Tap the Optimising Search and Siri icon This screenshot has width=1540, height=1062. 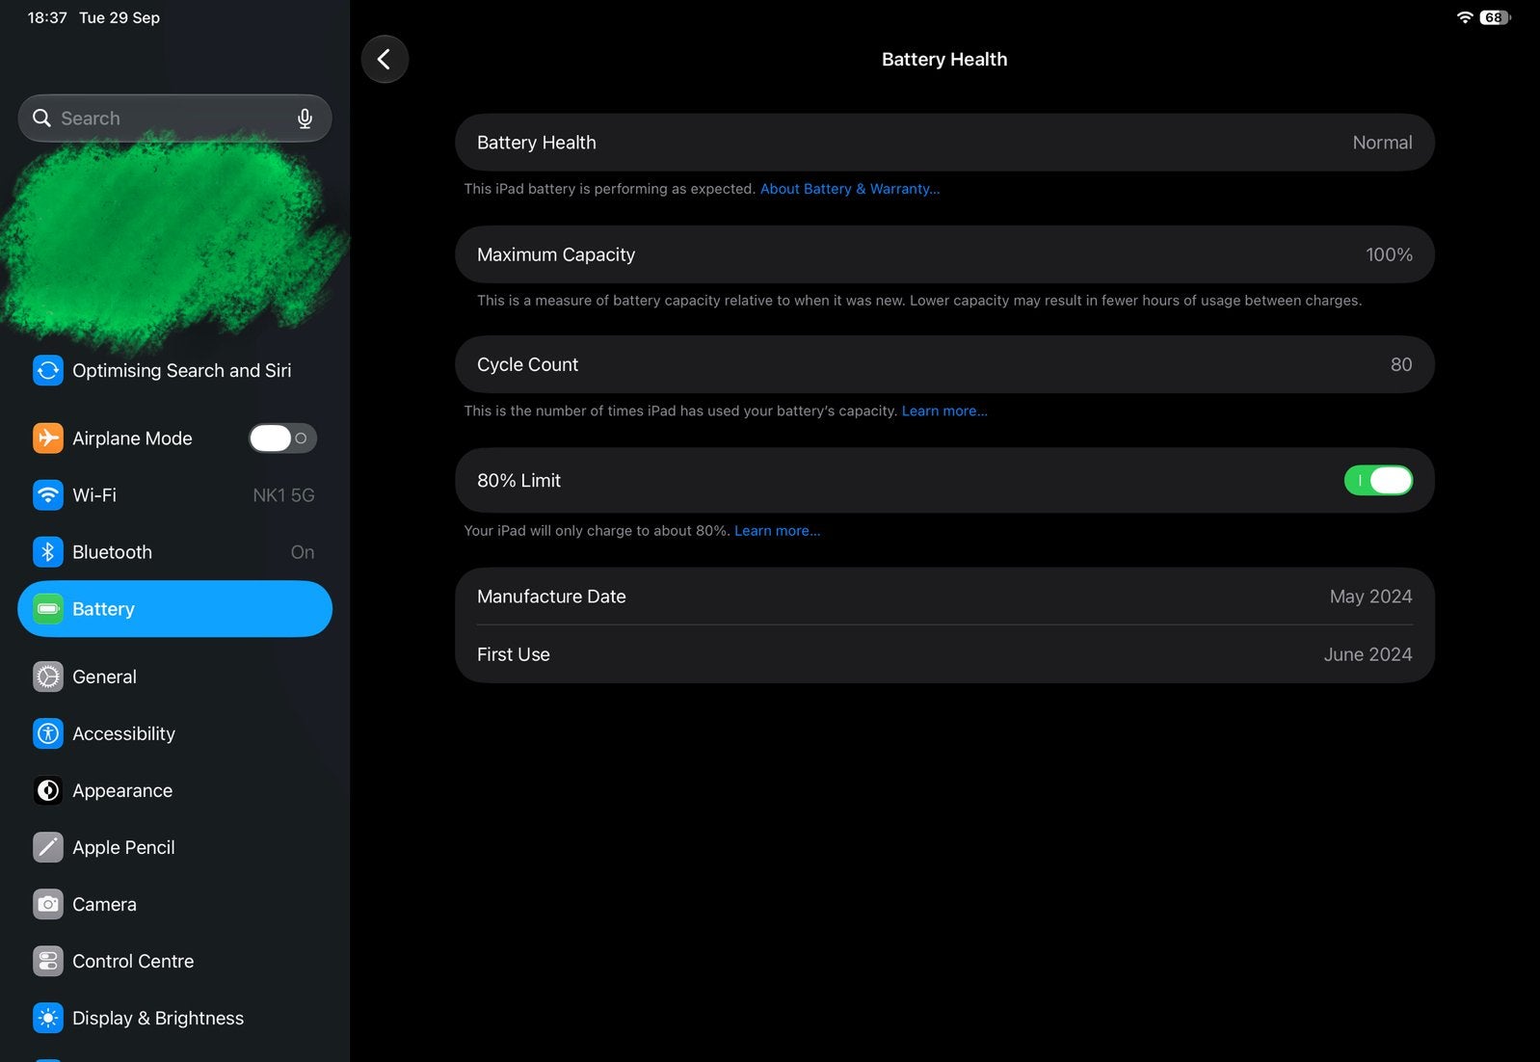click(x=48, y=370)
